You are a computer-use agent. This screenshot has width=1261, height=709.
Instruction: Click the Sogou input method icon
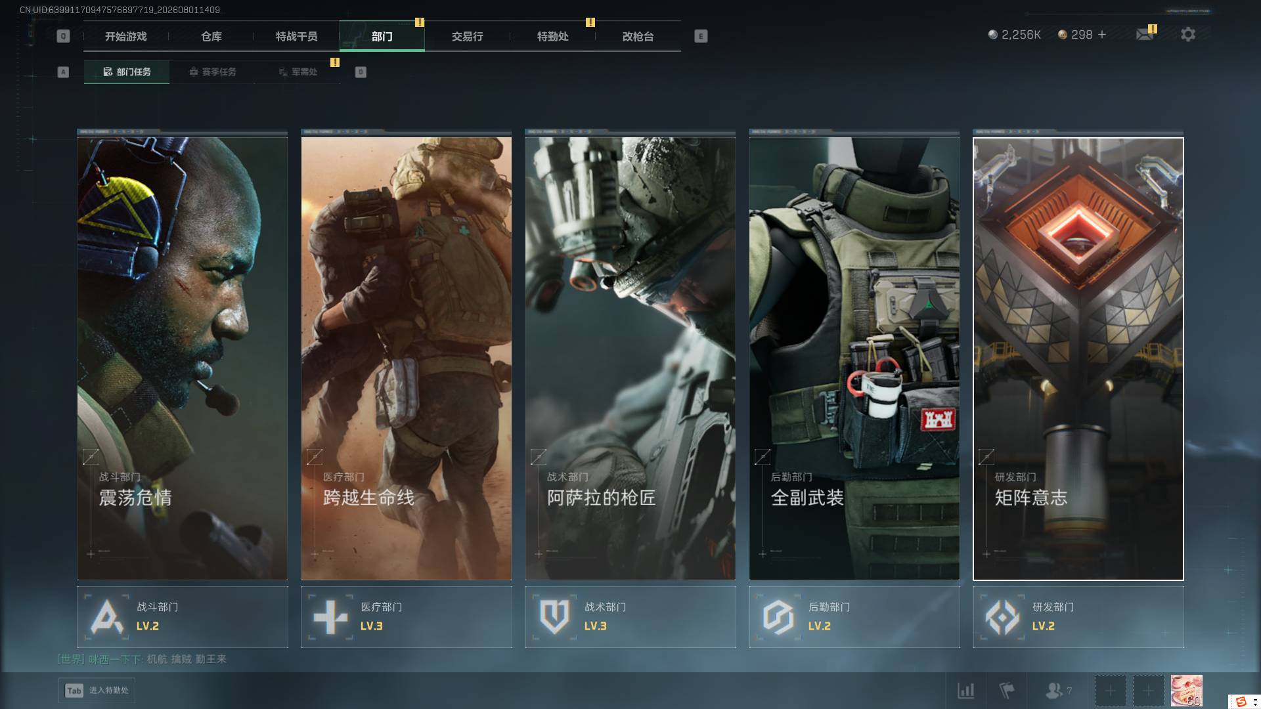point(1241,701)
